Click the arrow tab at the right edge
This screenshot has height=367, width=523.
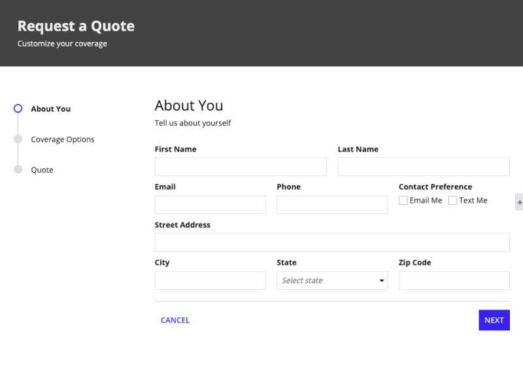click(x=519, y=202)
